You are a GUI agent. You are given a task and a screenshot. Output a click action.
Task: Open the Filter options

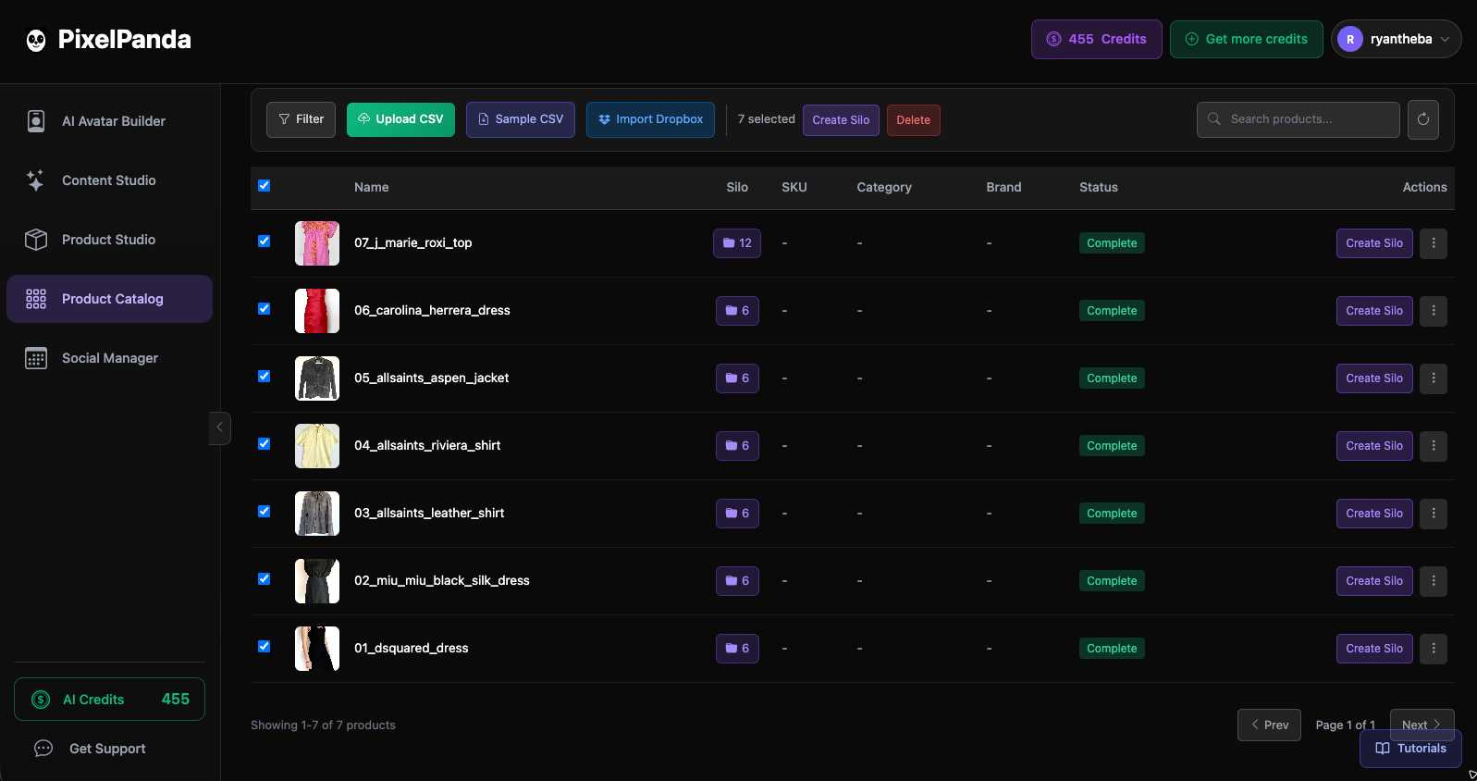[301, 119]
